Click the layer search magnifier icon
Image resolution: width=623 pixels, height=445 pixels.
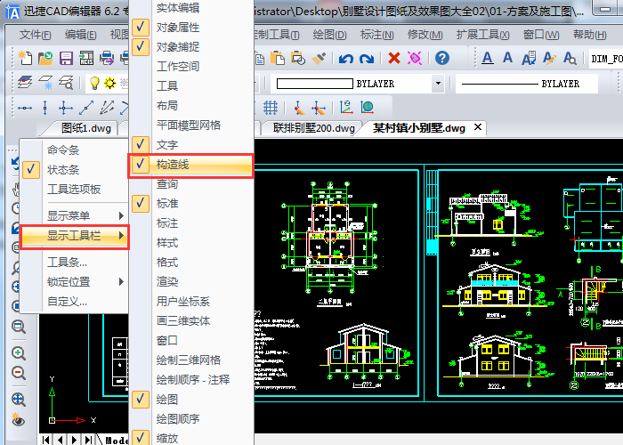(x=66, y=83)
